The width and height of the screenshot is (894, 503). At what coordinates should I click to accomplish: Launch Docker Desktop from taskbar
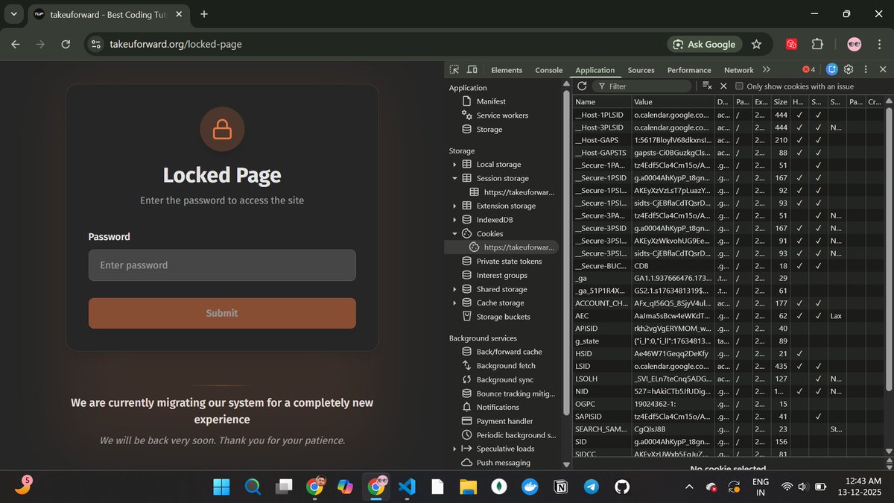[x=529, y=487]
